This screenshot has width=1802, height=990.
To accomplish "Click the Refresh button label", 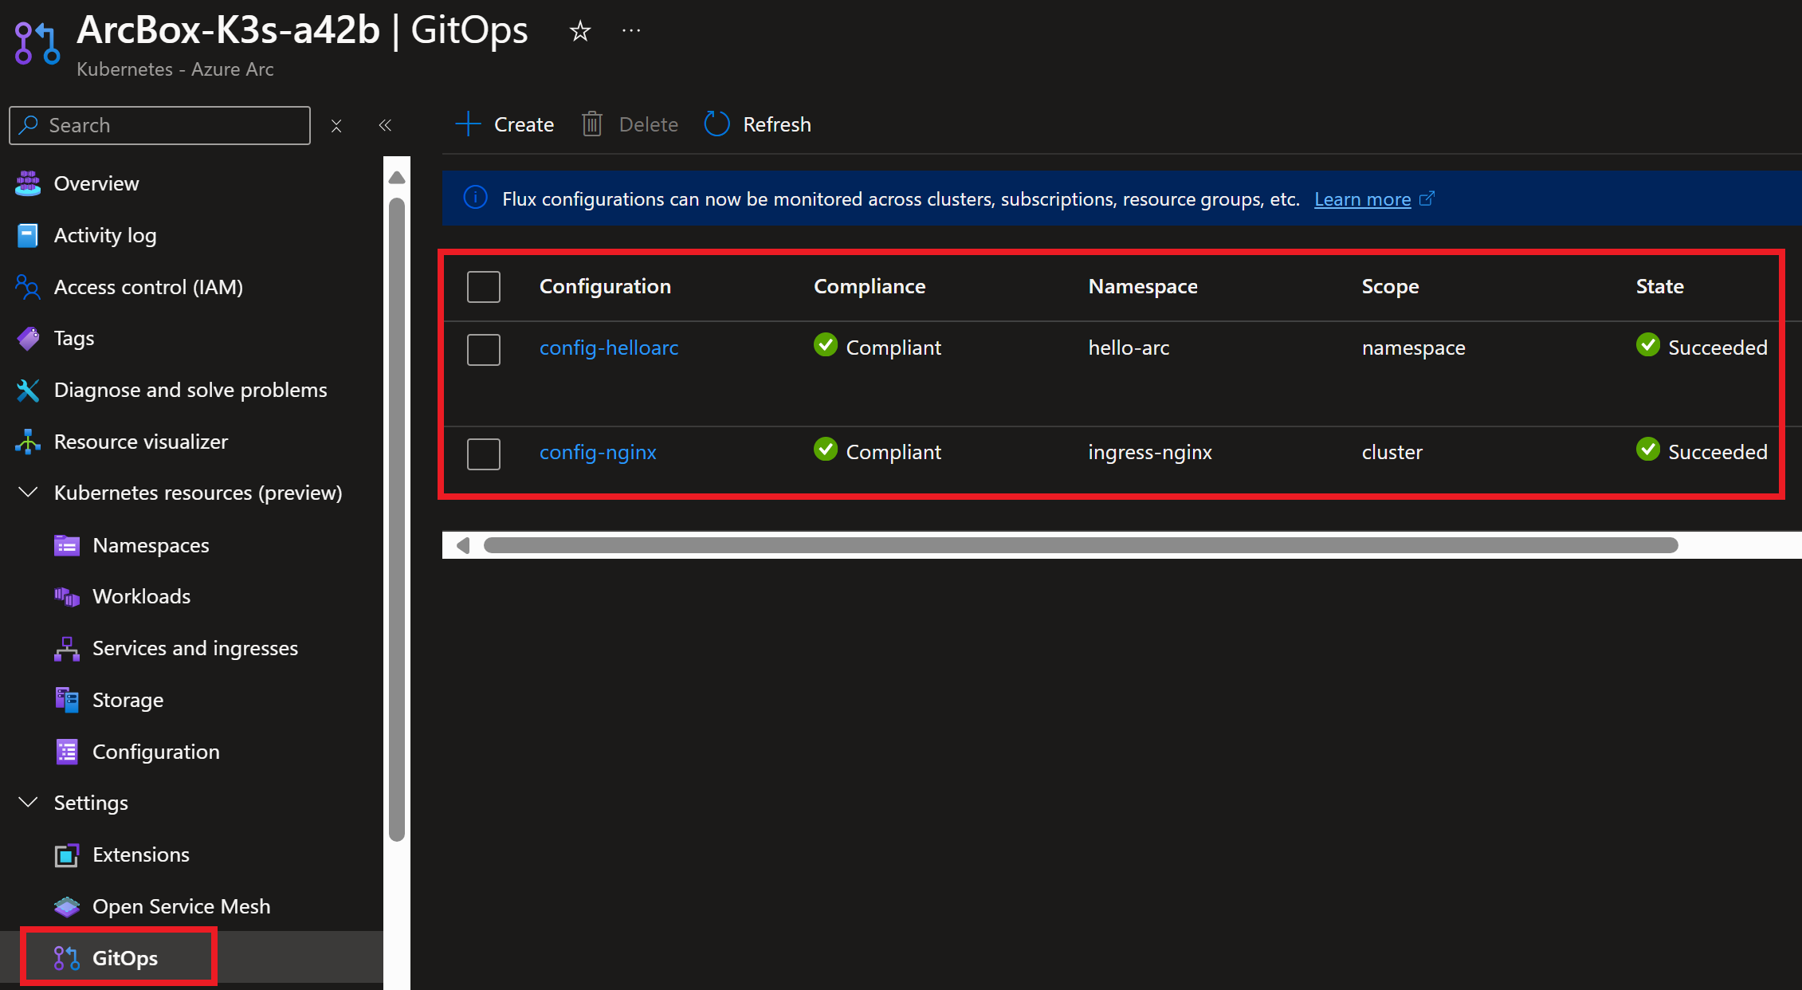I will tap(777, 124).
